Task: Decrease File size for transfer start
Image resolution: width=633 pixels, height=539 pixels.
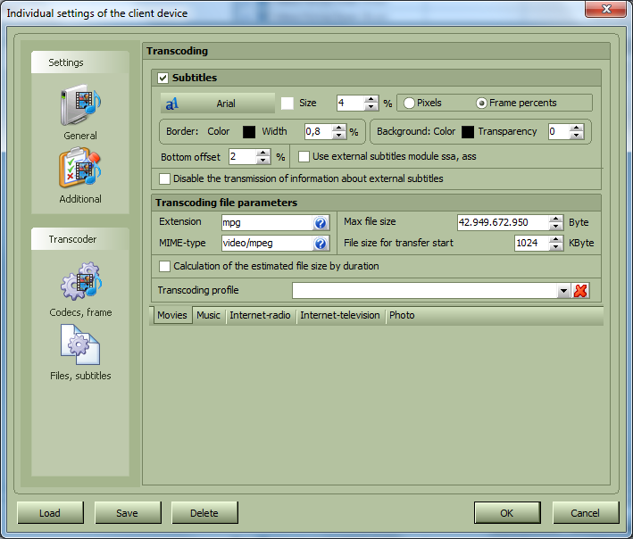Action: pos(556,247)
